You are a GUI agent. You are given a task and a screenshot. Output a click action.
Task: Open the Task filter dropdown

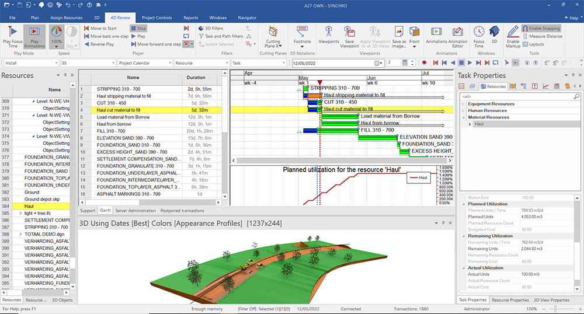(x=259, y=63)
